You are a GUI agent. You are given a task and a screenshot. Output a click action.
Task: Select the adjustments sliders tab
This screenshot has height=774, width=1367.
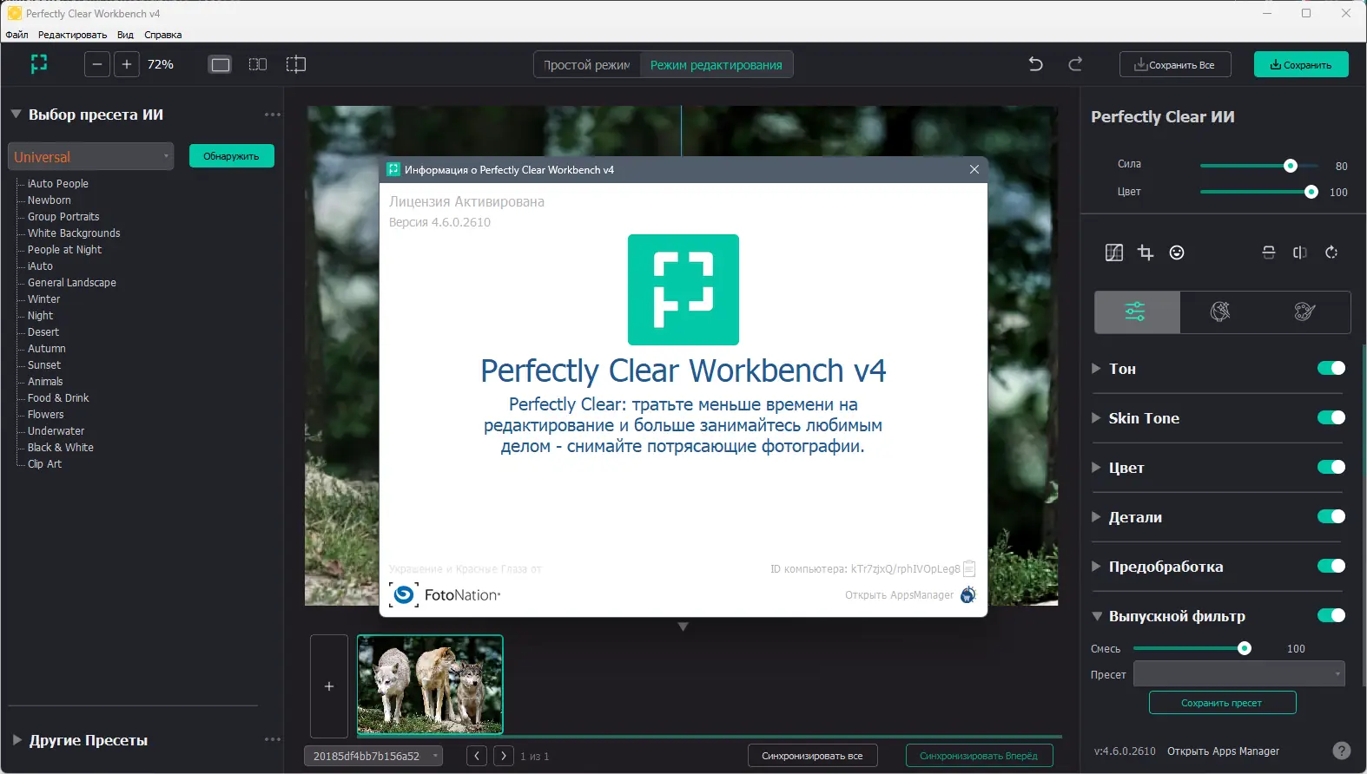click(x=1136, y=312)
